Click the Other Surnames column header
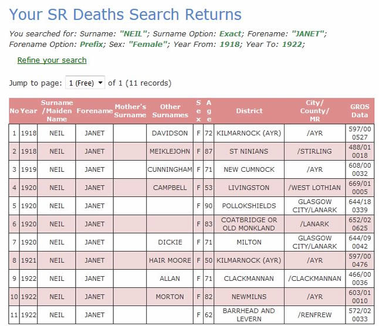 coord(170,111)
